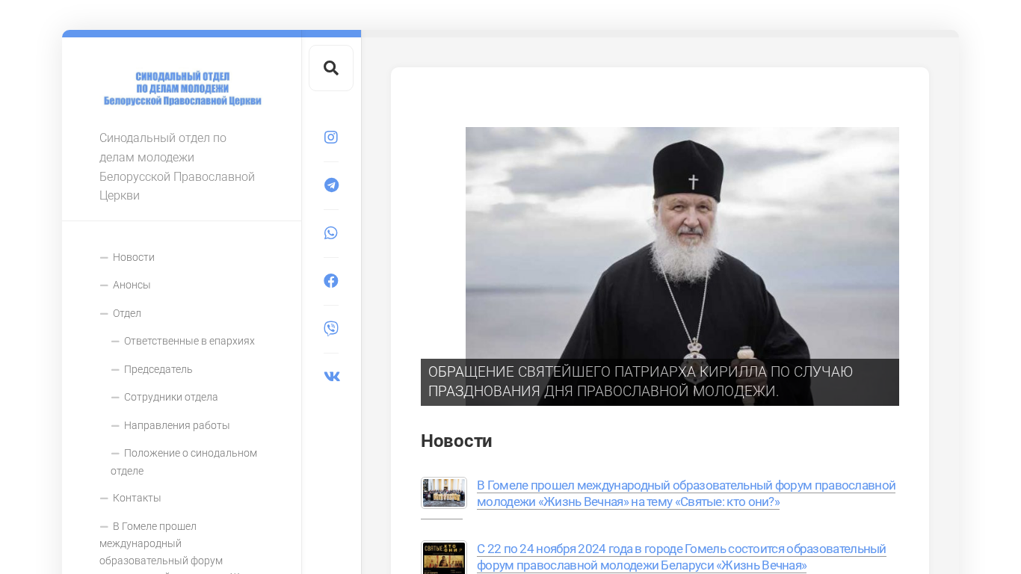
Task: Go to Ответственные в епархиях
Action: pos(189,341)
